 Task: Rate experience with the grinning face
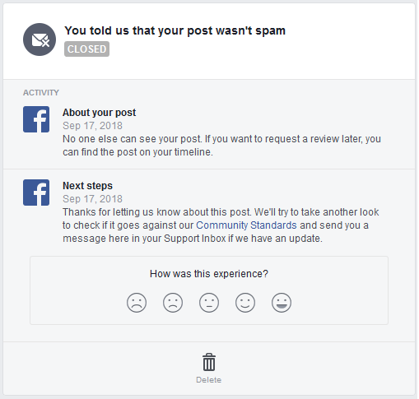point(282,303)
